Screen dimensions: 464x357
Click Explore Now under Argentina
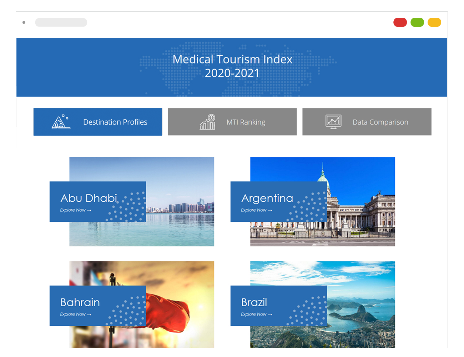(x=256, y=210)
